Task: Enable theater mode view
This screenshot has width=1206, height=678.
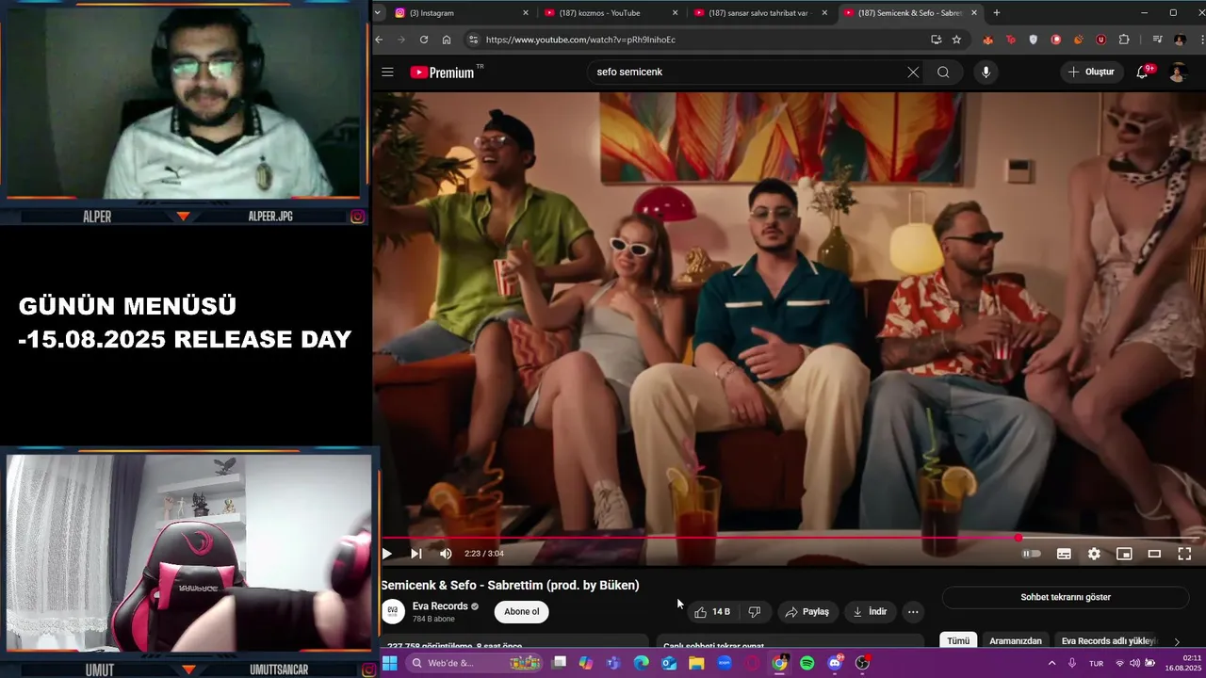Action: tap(1154, 554)
